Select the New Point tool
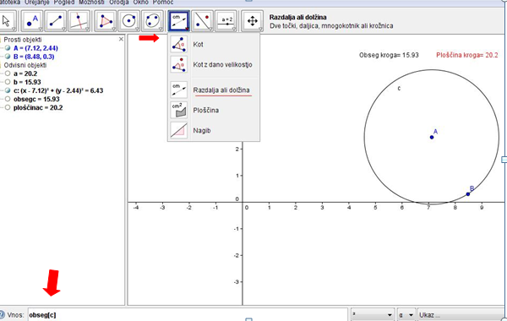 coord(32,21)
